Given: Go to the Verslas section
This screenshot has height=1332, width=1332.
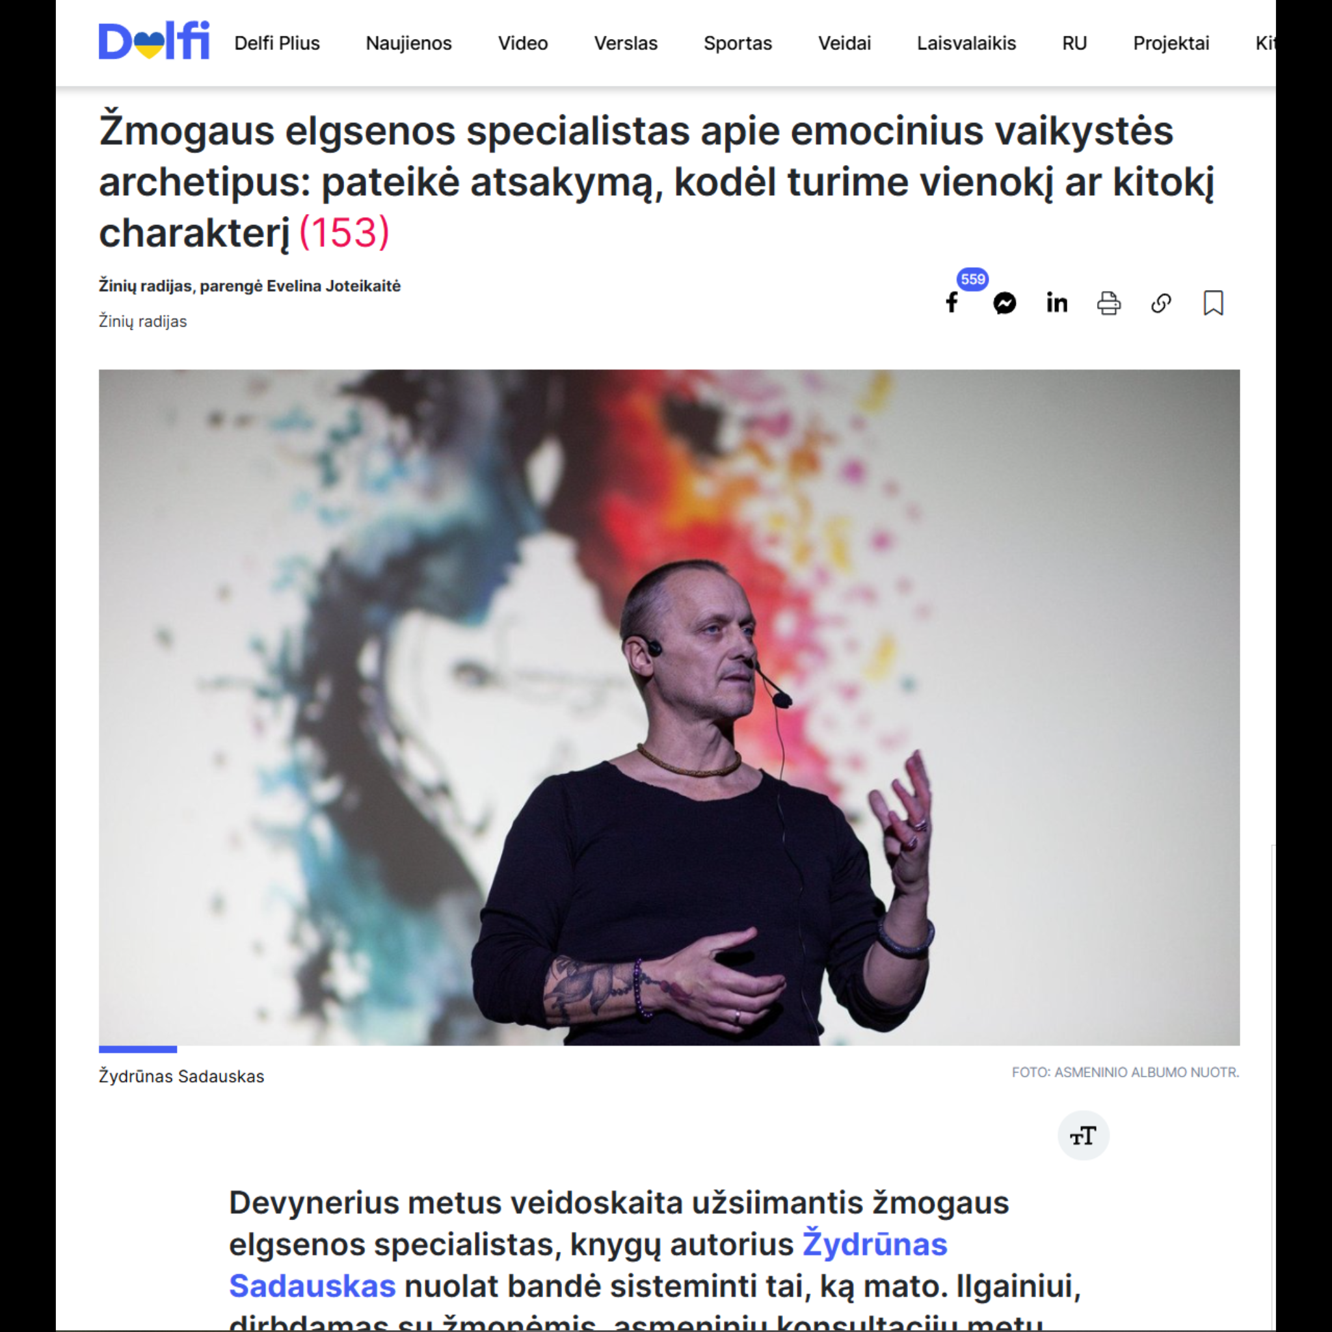Looking at the screenshot, I should pos(626,44).
